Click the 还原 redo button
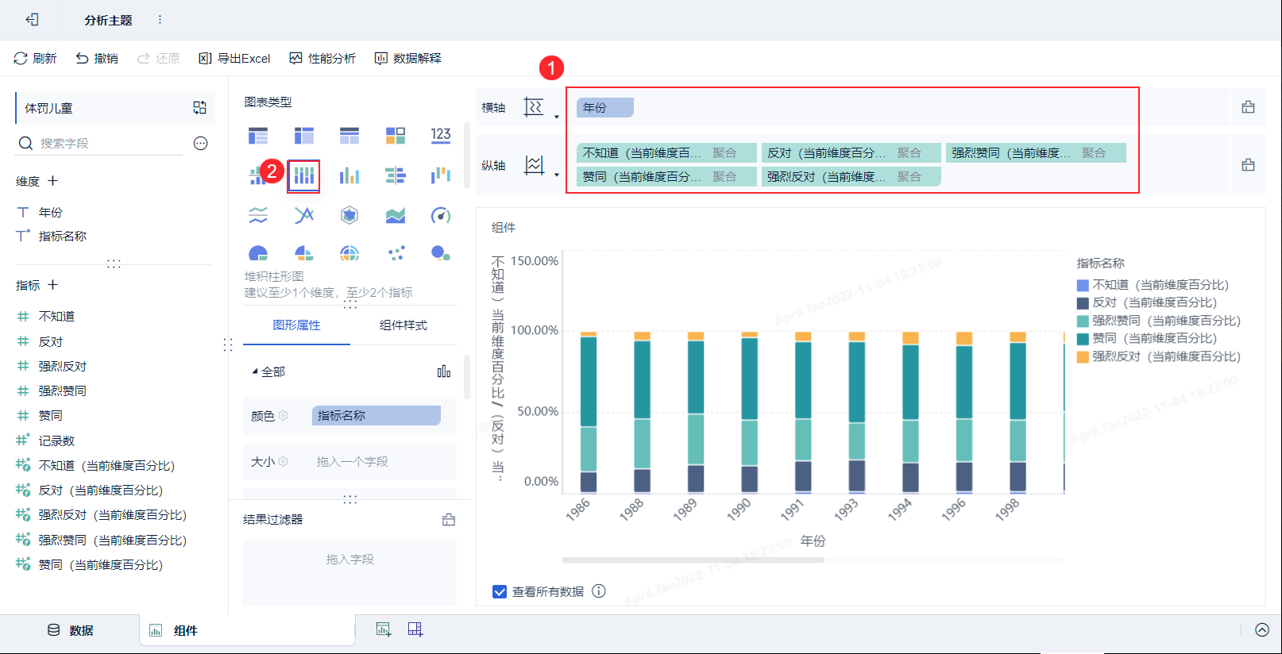This screenshot has height=654, width=1282. [x=158, y=58]
